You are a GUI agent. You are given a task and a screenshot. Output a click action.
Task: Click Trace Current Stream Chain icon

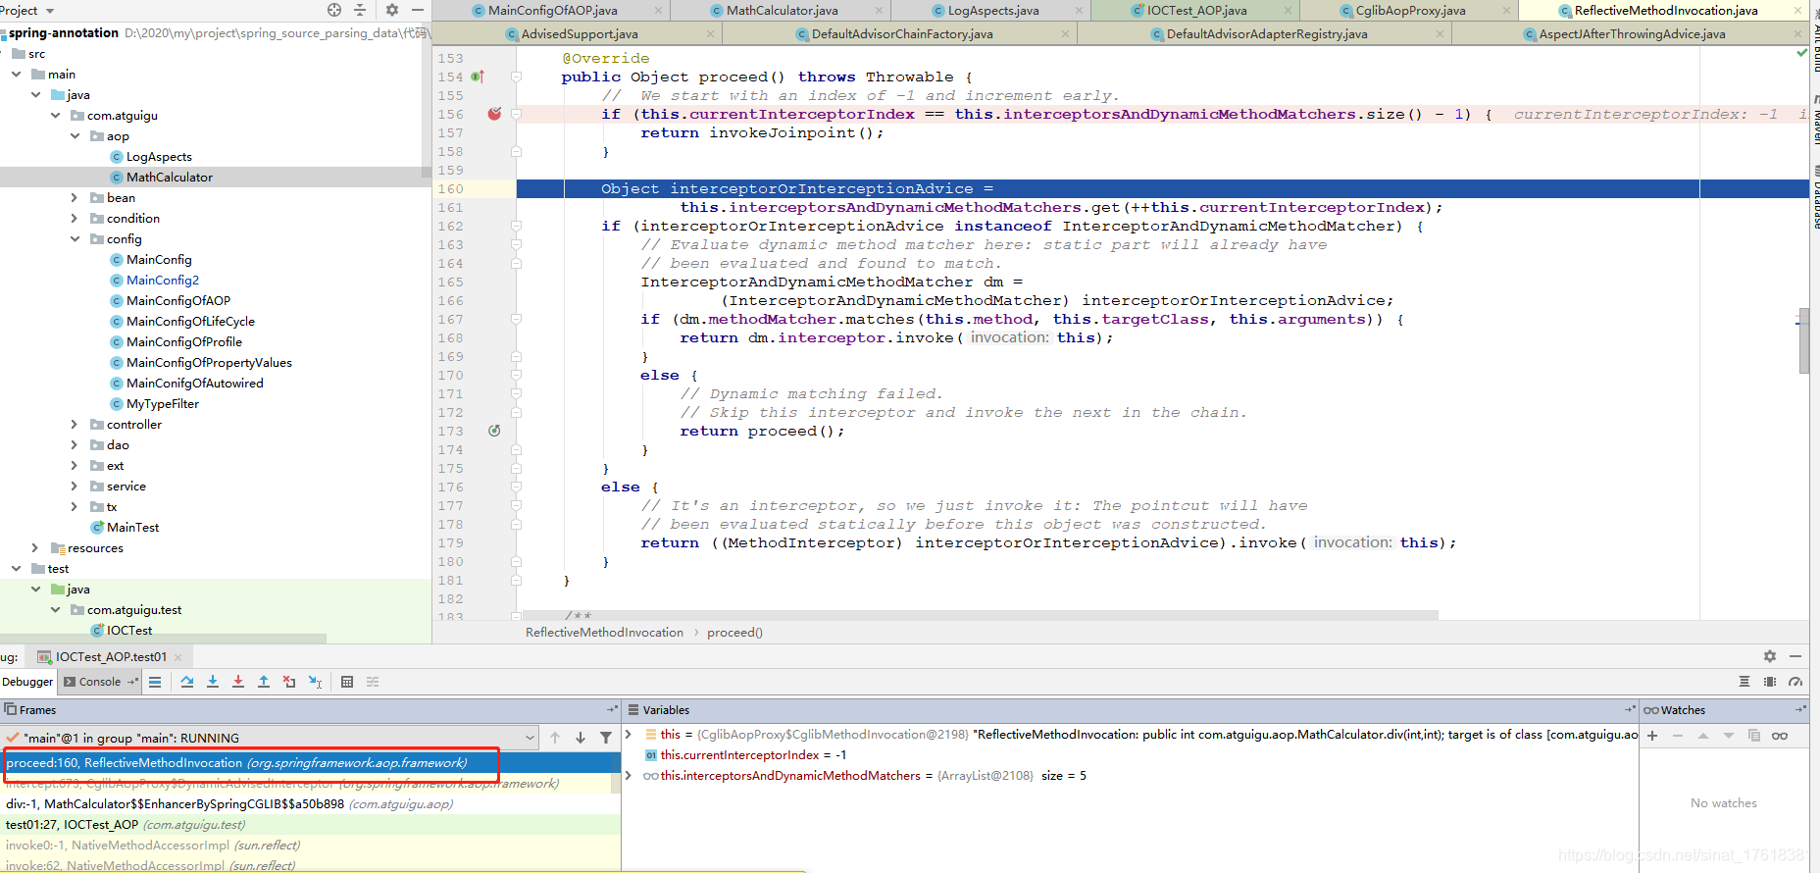[373, 682]
